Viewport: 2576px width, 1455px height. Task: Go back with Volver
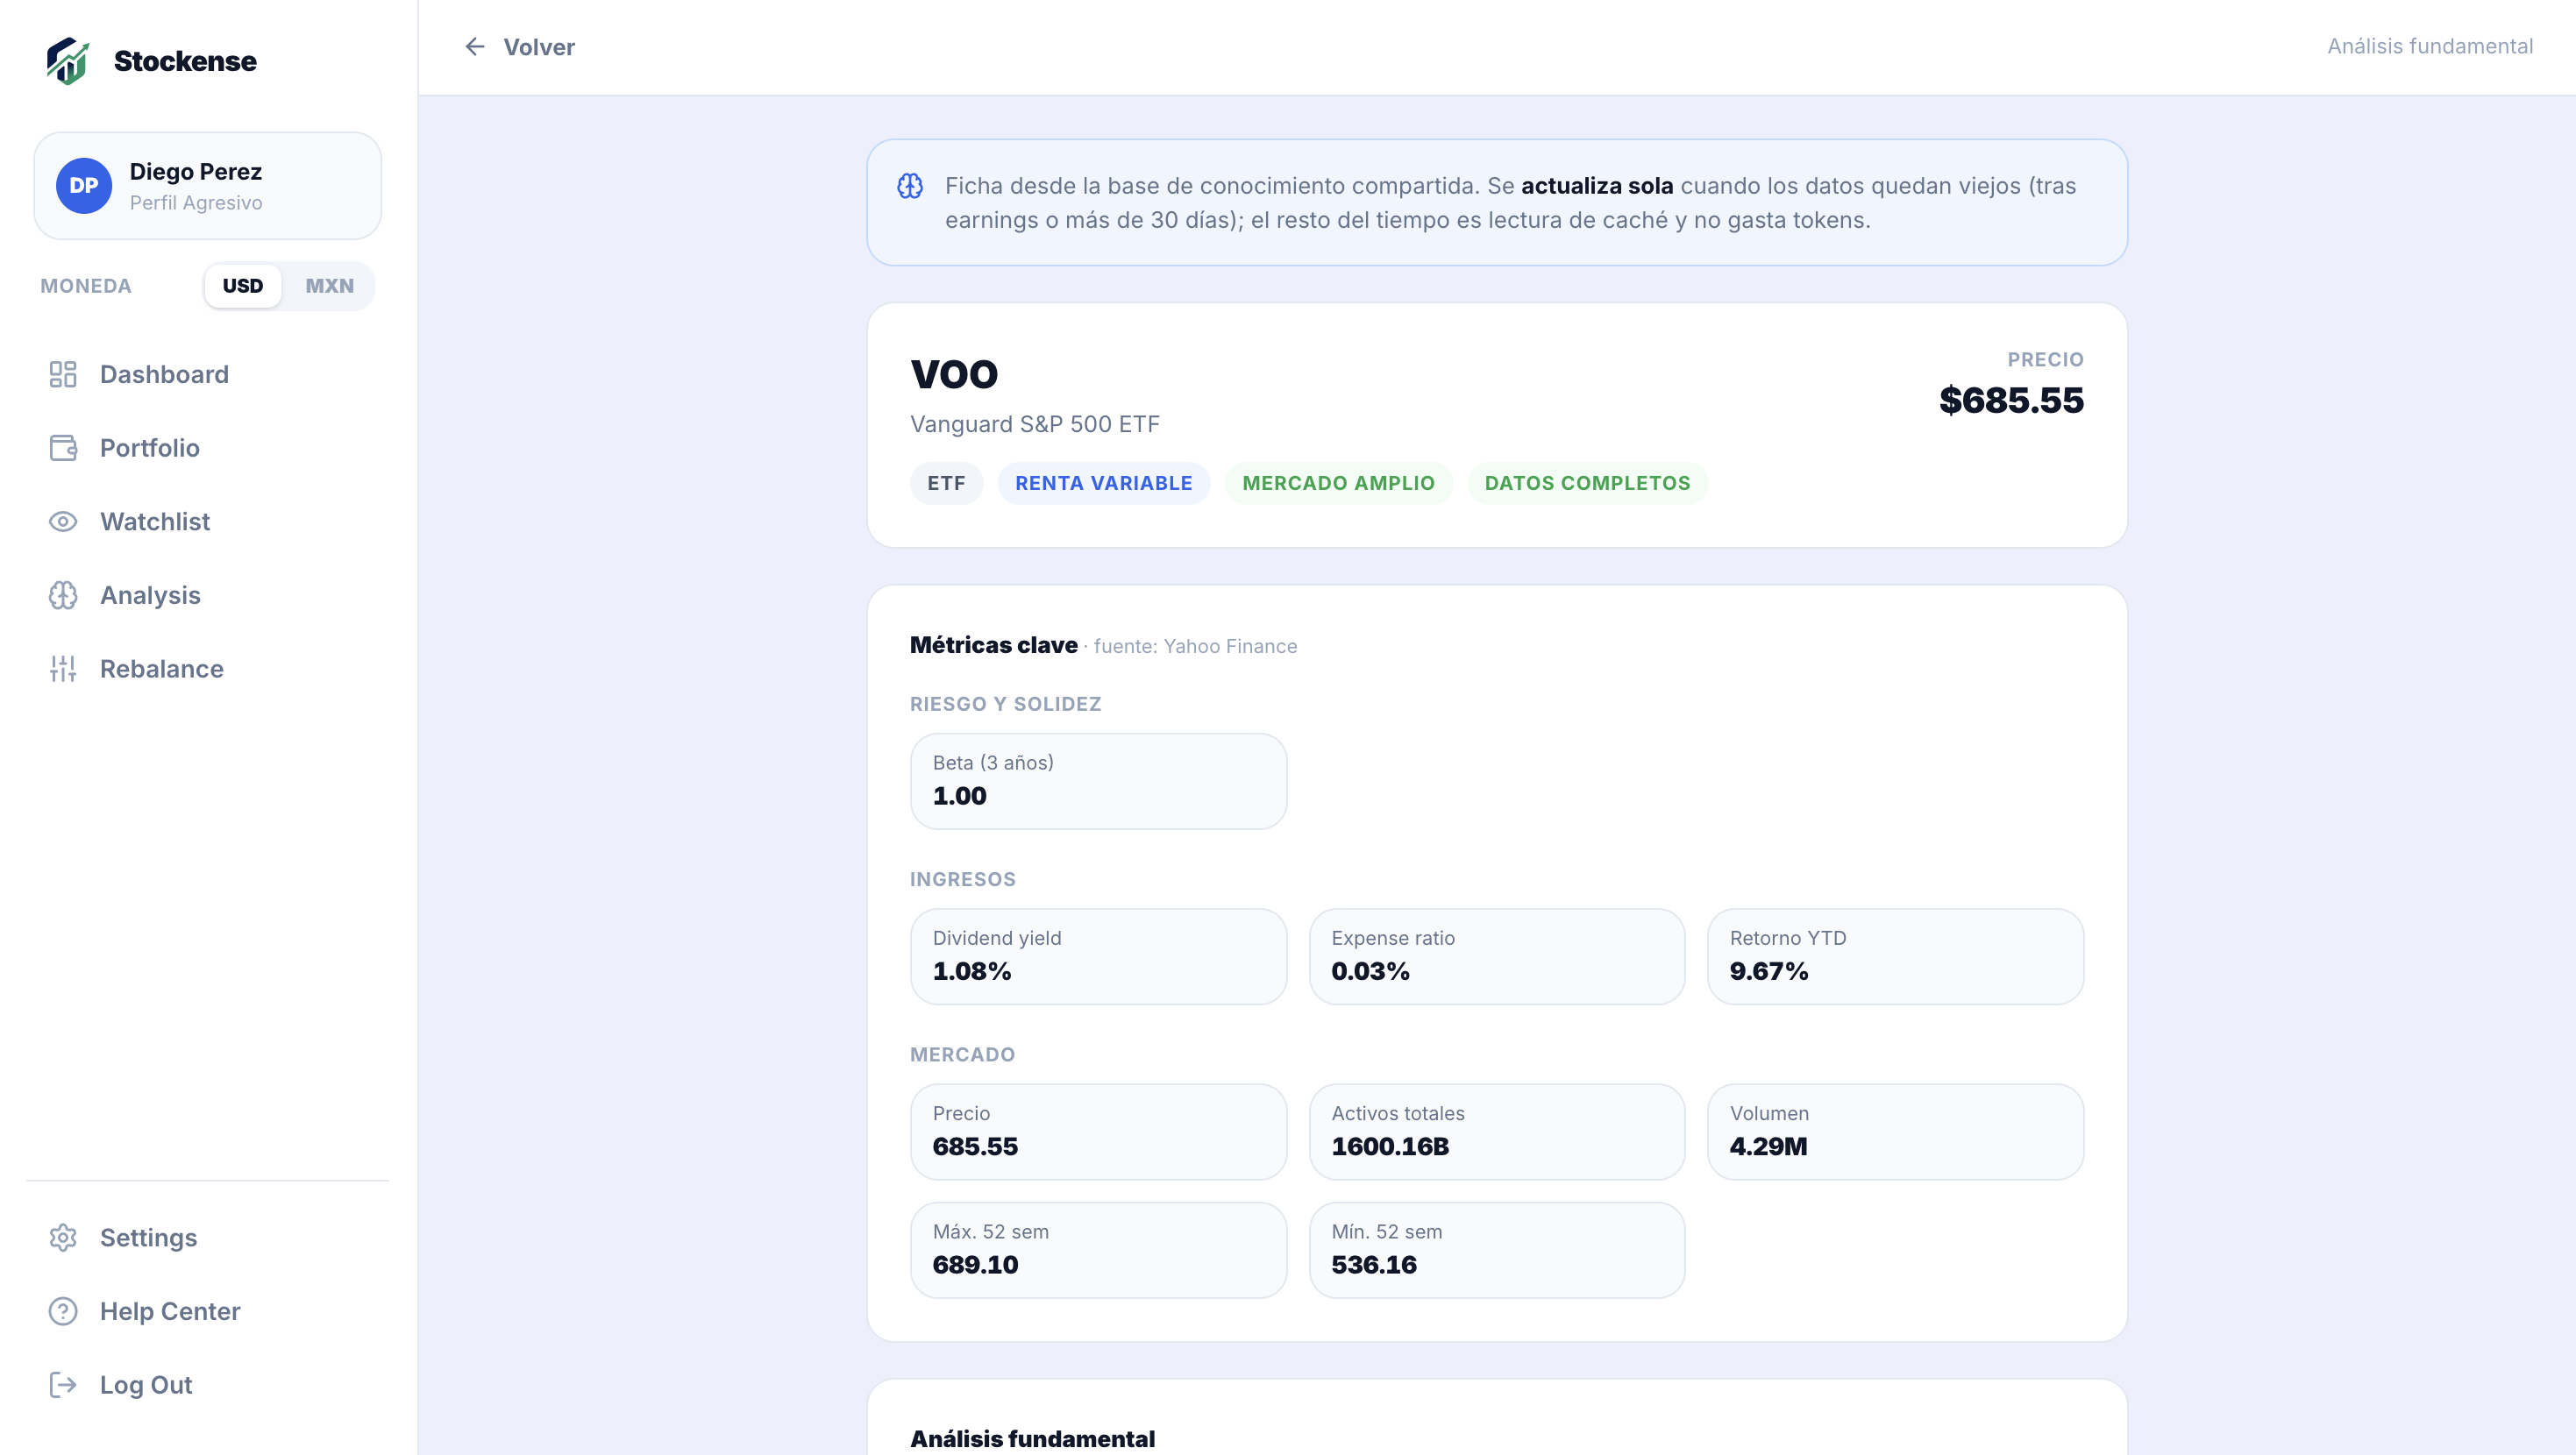coord(519,47)
